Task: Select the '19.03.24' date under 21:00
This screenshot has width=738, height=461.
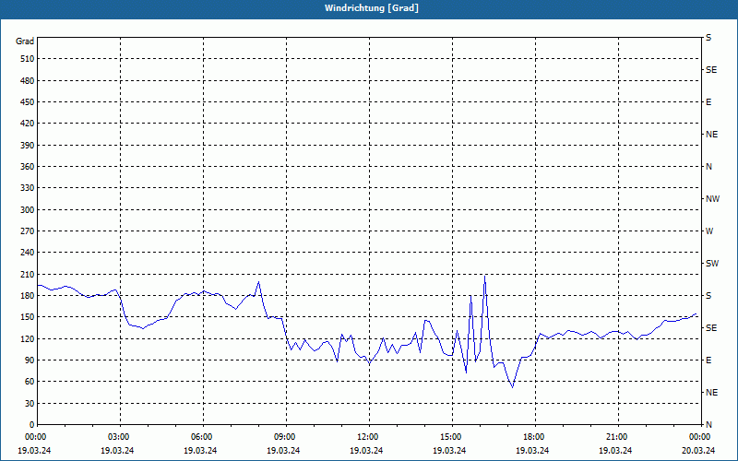Action: click(615, 450)
